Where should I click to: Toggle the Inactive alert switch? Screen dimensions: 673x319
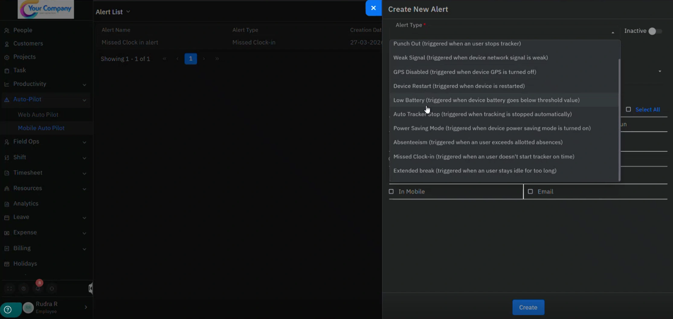point(655,31)
